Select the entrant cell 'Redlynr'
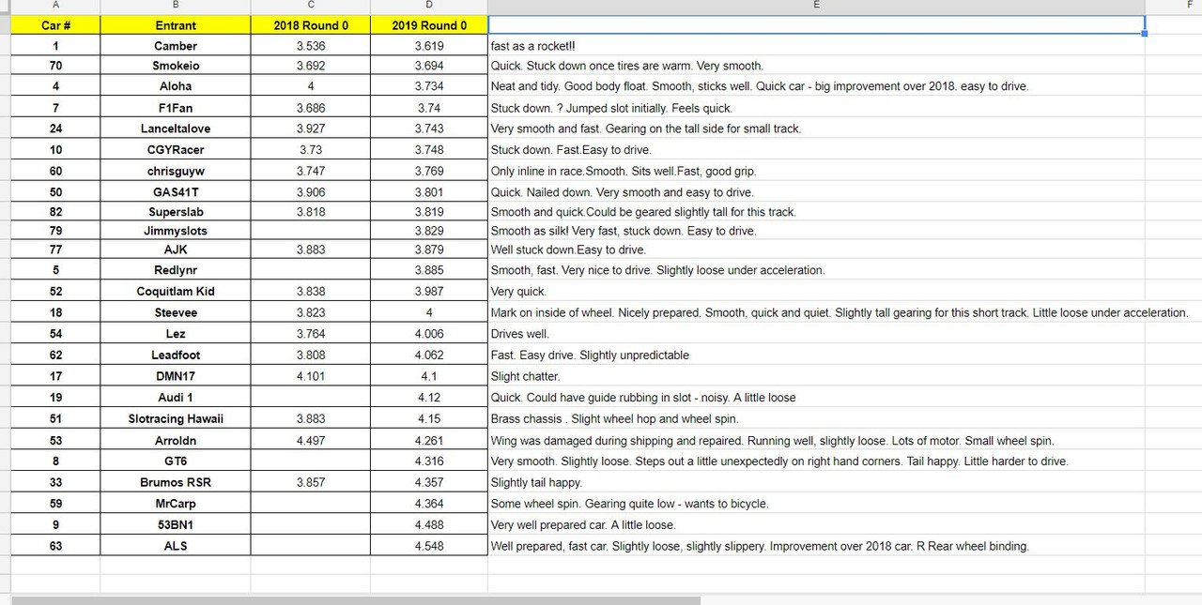Viewport: 1202px width, 605px height. tap(176, 270)
